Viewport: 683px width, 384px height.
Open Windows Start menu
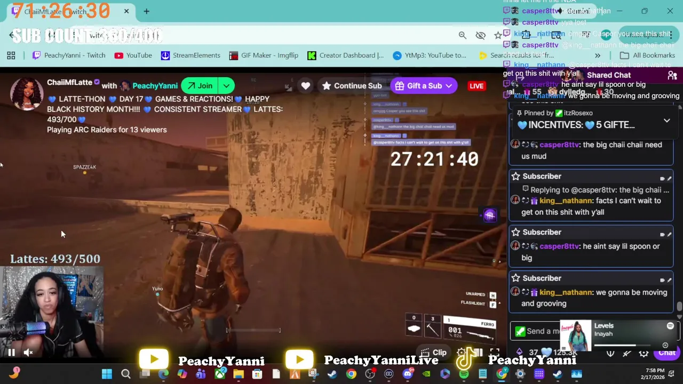(107, 374)
